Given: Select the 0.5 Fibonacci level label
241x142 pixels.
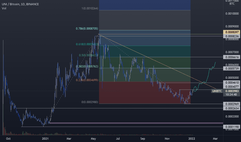Looking at the screenshot, I should click(88, 55).
